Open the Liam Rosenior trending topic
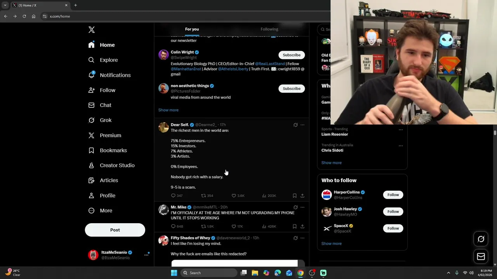497x279 pixels. (335, 134)
